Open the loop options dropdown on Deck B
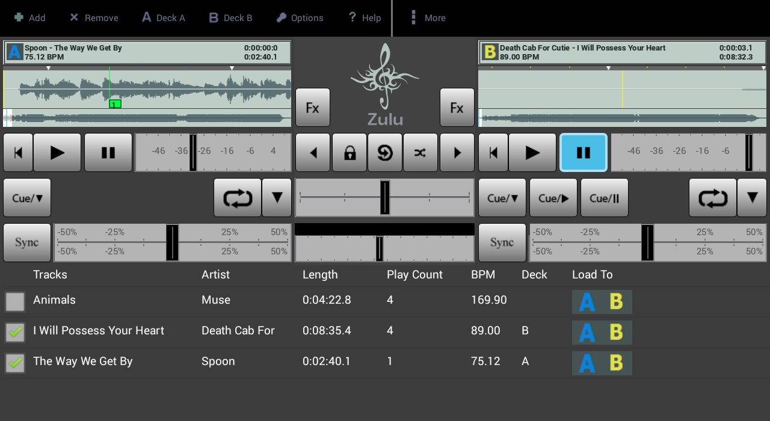770x421 pixels. [x=751, y=197]
